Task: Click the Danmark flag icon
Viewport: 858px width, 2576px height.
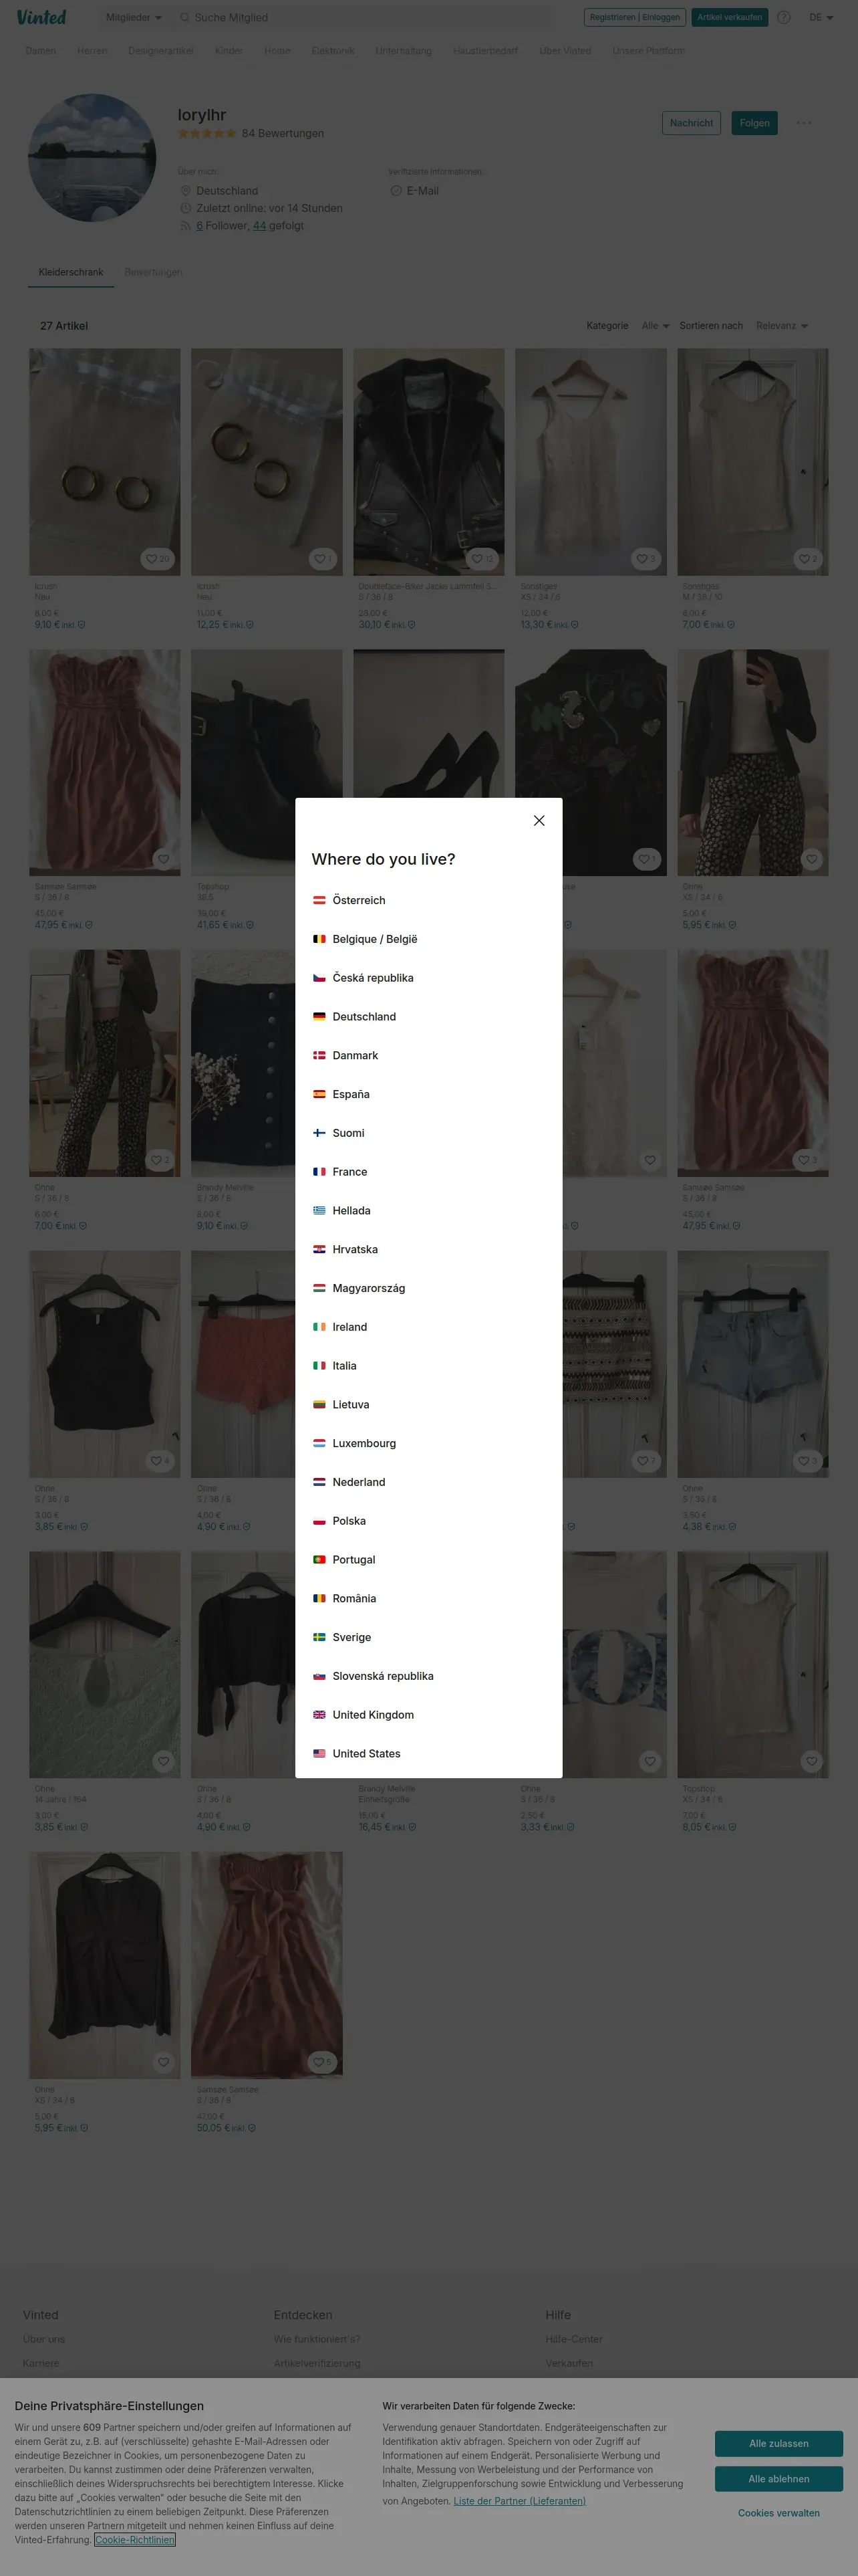Action: [319, 1055]
